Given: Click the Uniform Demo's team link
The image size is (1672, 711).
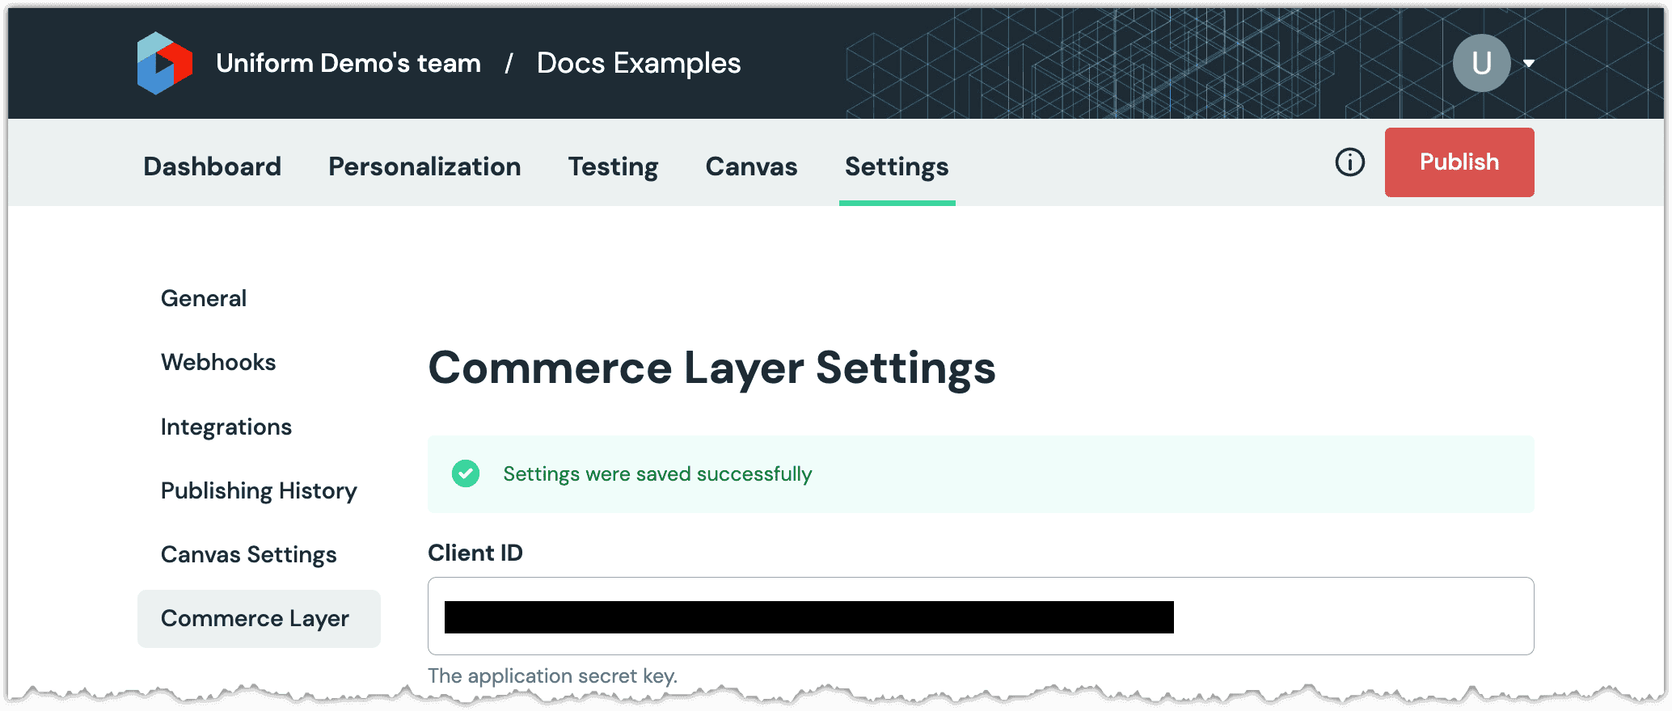Looking at the screenshot, I should (348, 63).
